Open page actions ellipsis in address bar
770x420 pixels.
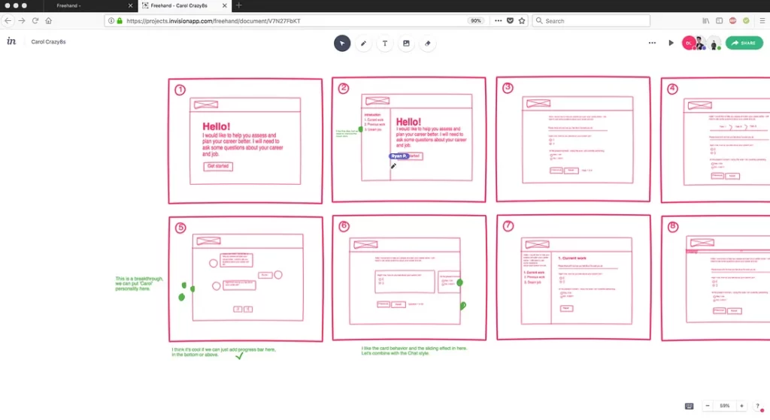coord(498,20)
